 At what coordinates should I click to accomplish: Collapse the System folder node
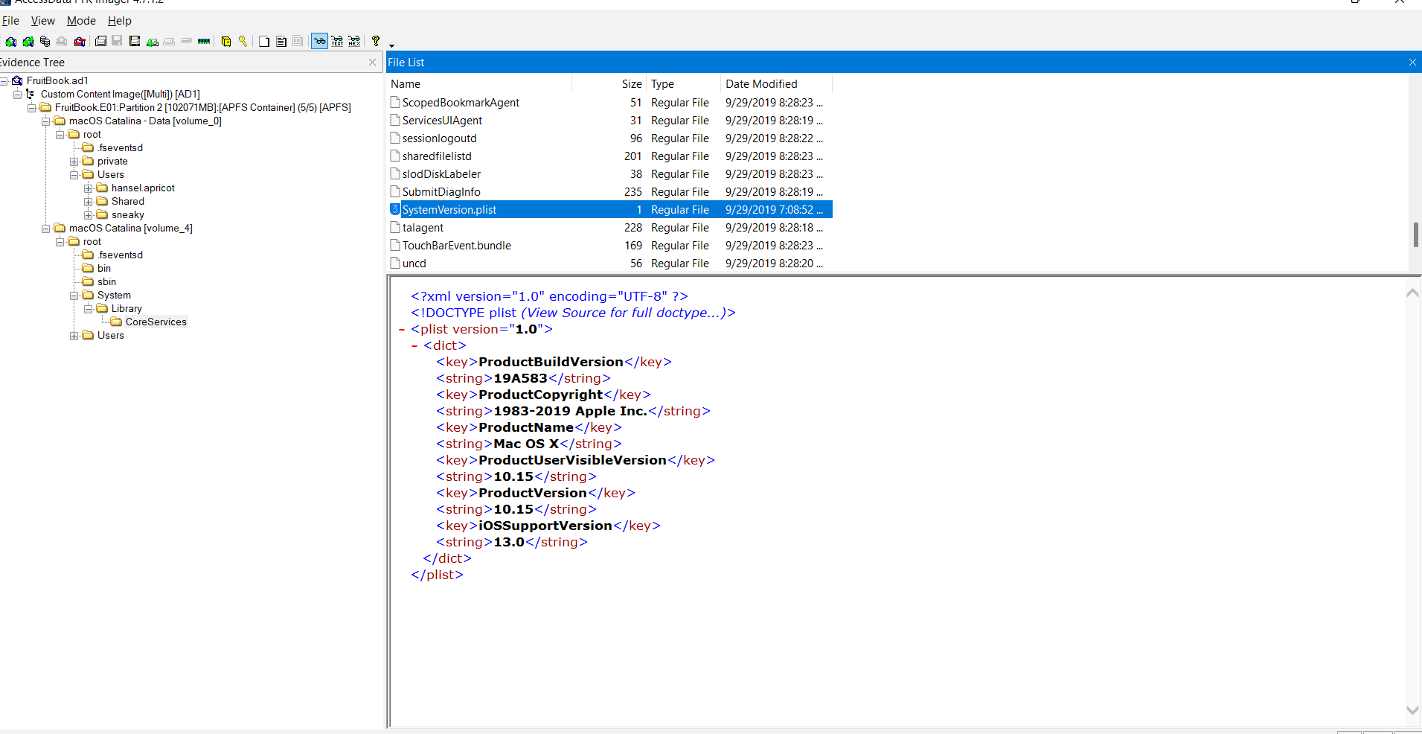click(74, 295)
